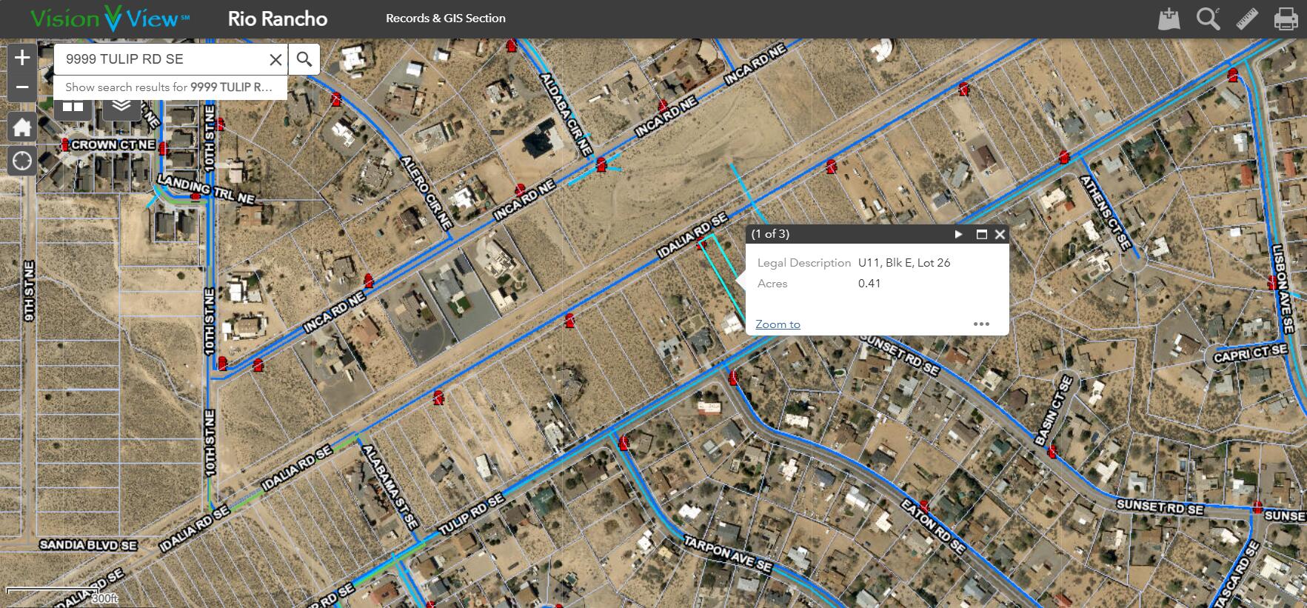1307x608 pixels.
Task: Click the ALDABA CIR NE street label
Action: pos(566,114)
